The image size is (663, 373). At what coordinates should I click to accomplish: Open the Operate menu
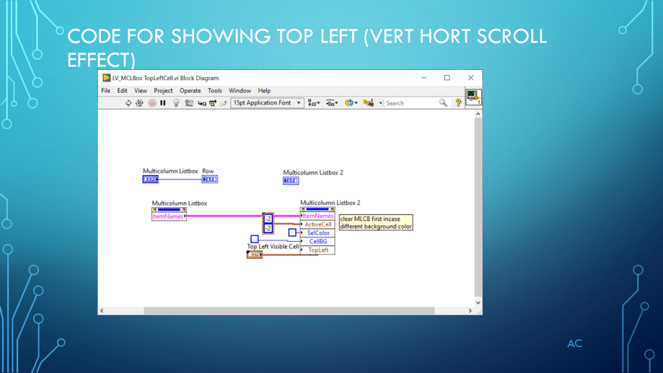pyautogui.click(x=190, y=91)
